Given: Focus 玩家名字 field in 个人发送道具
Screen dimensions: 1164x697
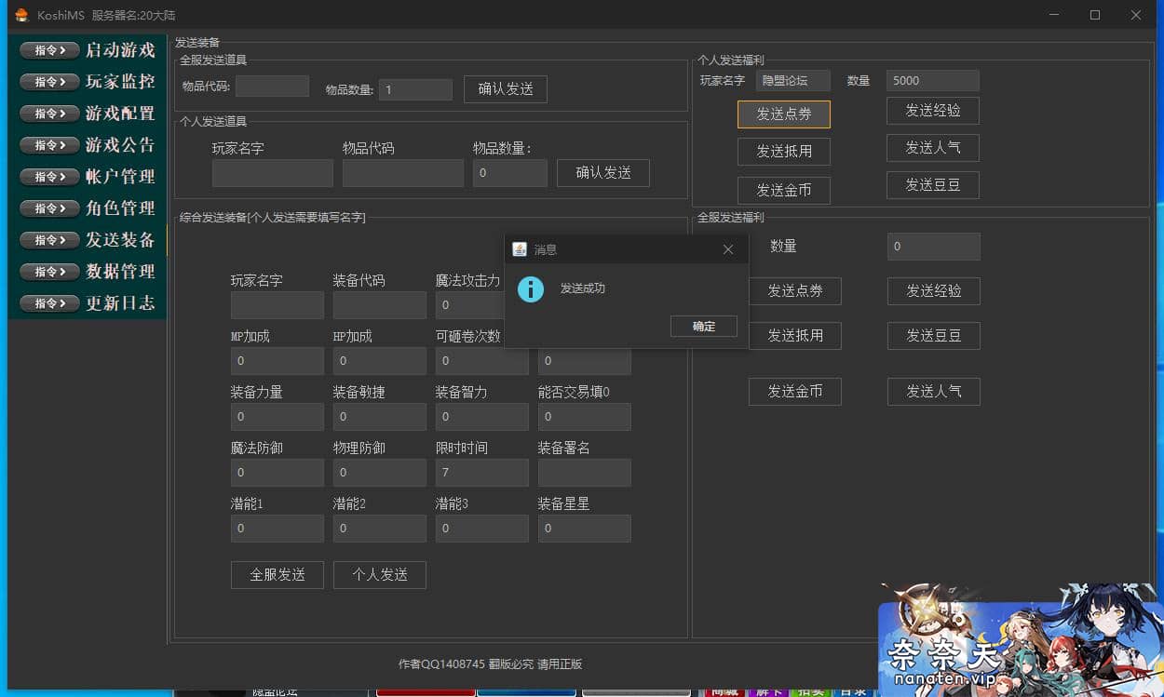Looking at the screenshot, I should click(x=273, y=173).
